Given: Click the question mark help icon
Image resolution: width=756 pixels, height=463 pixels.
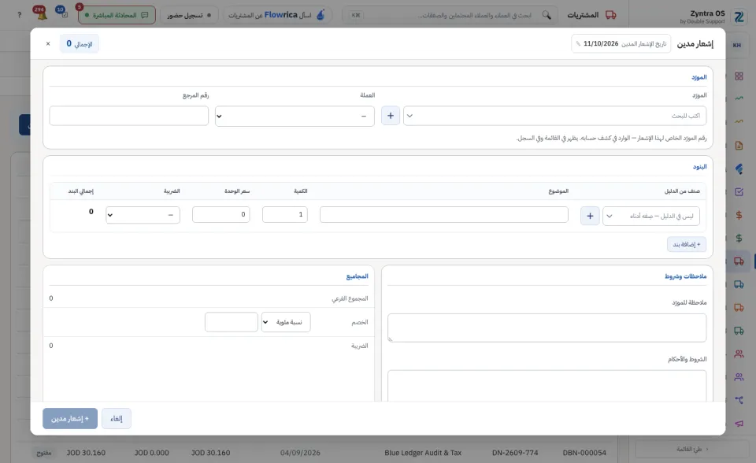Looking at the screenshot, I should (19, 15).
